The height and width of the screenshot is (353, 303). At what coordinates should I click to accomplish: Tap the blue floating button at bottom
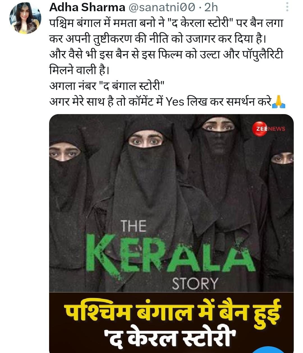(268, 350)
